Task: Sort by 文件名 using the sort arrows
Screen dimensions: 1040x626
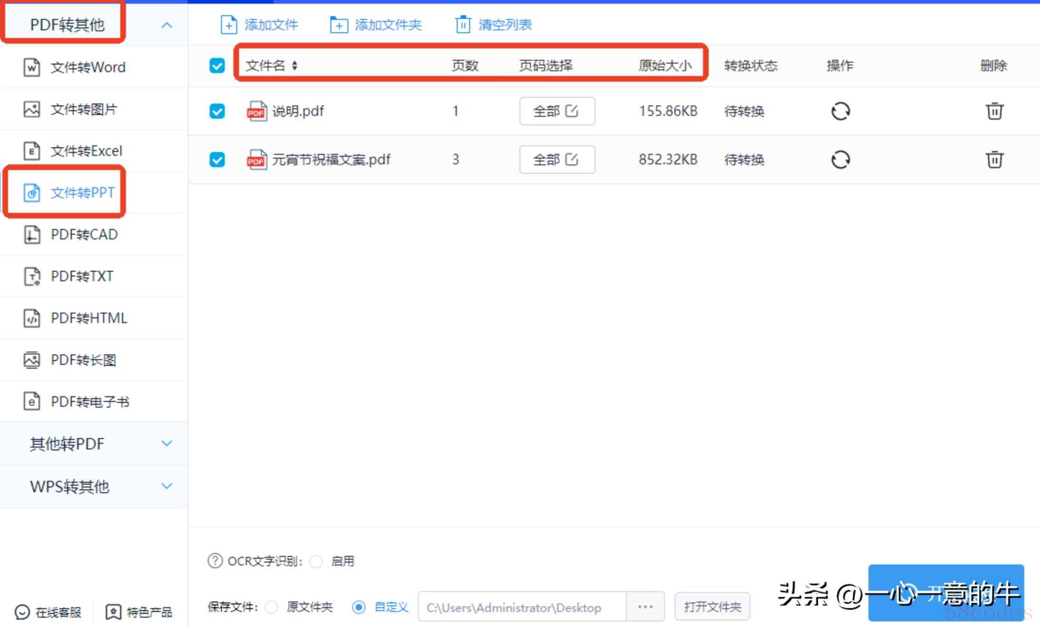Action: [x=295, y=66]
